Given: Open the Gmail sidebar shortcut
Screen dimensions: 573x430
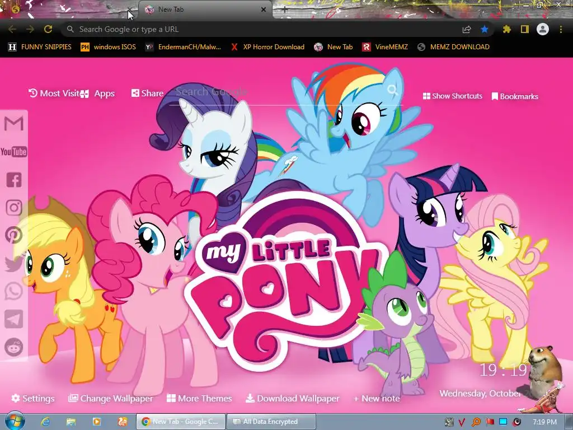Looking at the screenshot, I should tap(14, 124).
